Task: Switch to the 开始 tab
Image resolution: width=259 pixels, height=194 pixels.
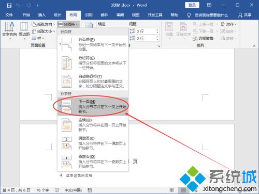Action: pos(26,15)
